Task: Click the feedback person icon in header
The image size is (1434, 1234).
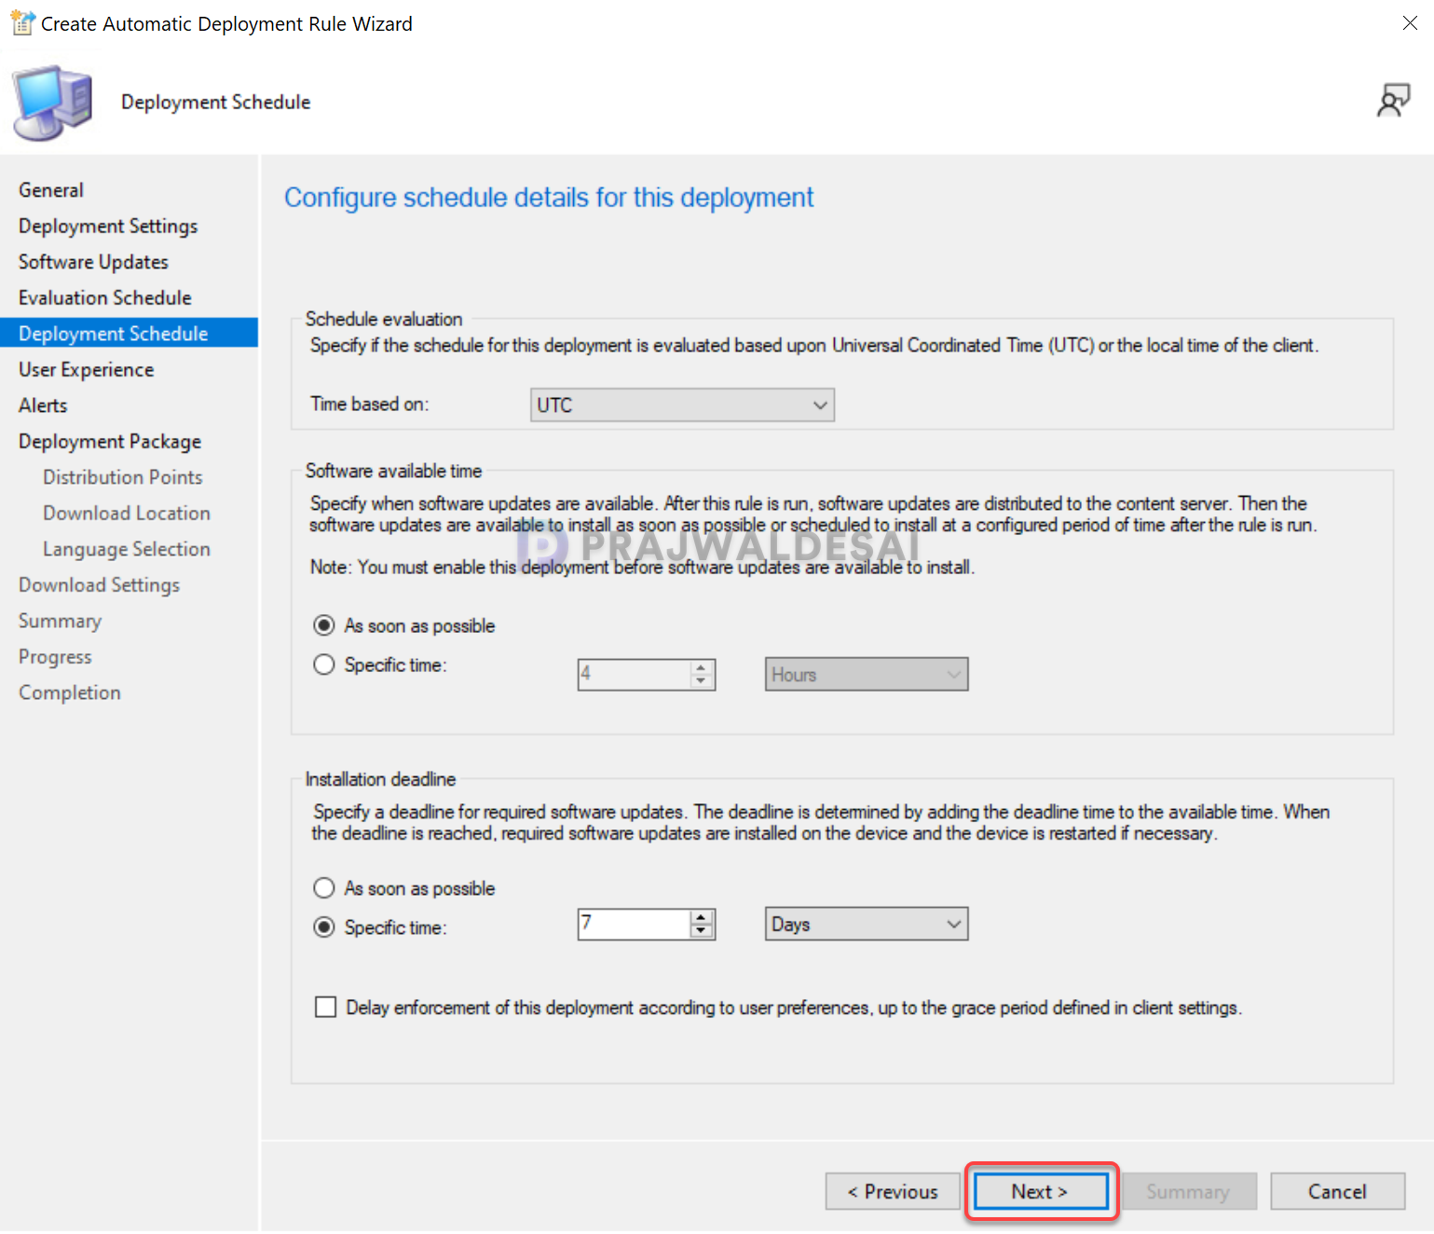Action: coord(1393,101)
